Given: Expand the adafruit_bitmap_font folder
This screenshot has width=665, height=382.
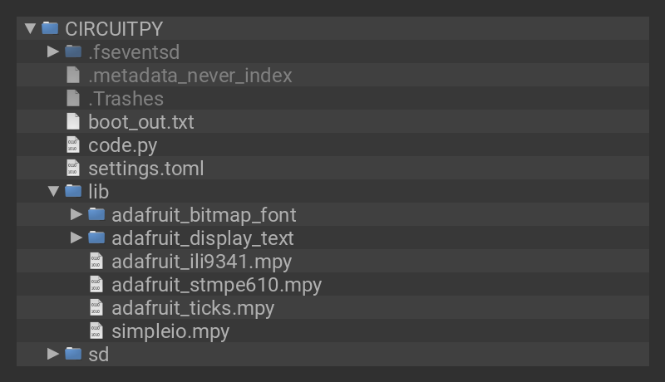Looking at the screenshot, I should point(76,214).
